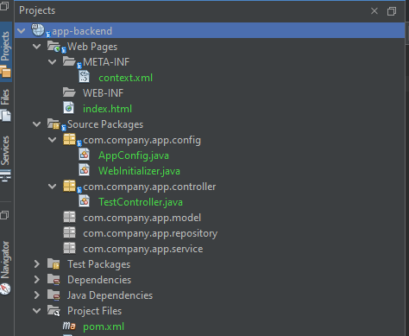This screenshot has width=409, height=336.
Task: Select the Test Packages label
Action: click(x=99, y=264)
